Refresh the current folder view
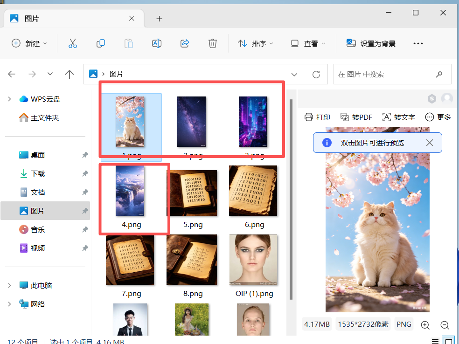459x344 pixels. [x=316, y=74]
